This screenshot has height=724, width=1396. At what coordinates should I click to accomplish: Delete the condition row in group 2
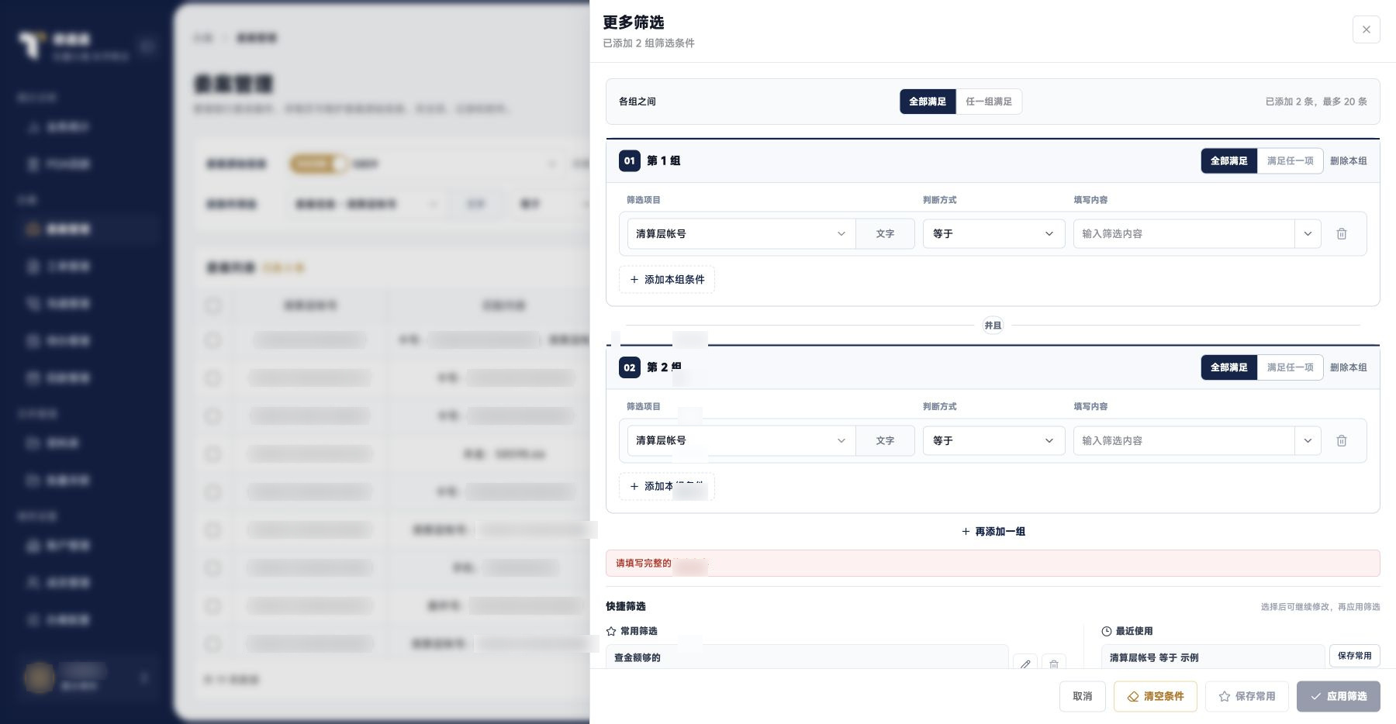1341,440
